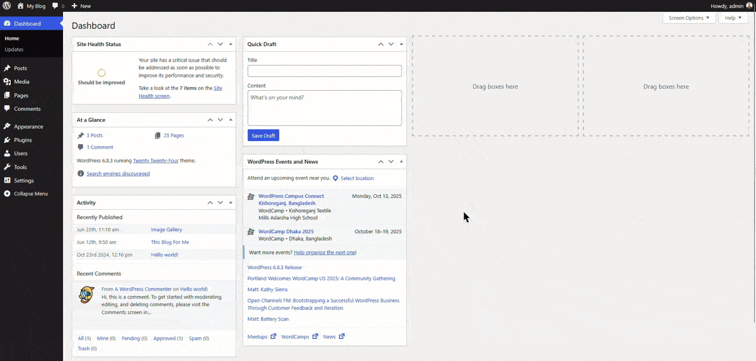Click Select location for nearby events
Image resolution: width=756 pixels, height=361 pixels.
(x=357, y=178)
